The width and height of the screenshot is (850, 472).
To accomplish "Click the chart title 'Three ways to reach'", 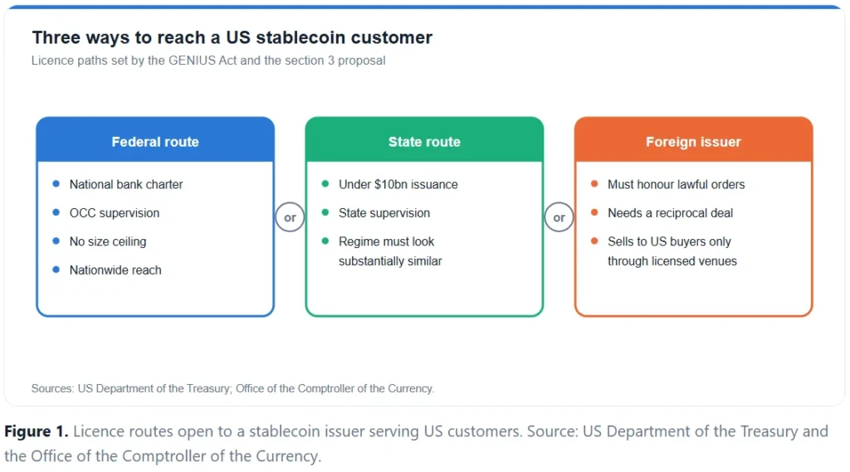I will point(232,37).
